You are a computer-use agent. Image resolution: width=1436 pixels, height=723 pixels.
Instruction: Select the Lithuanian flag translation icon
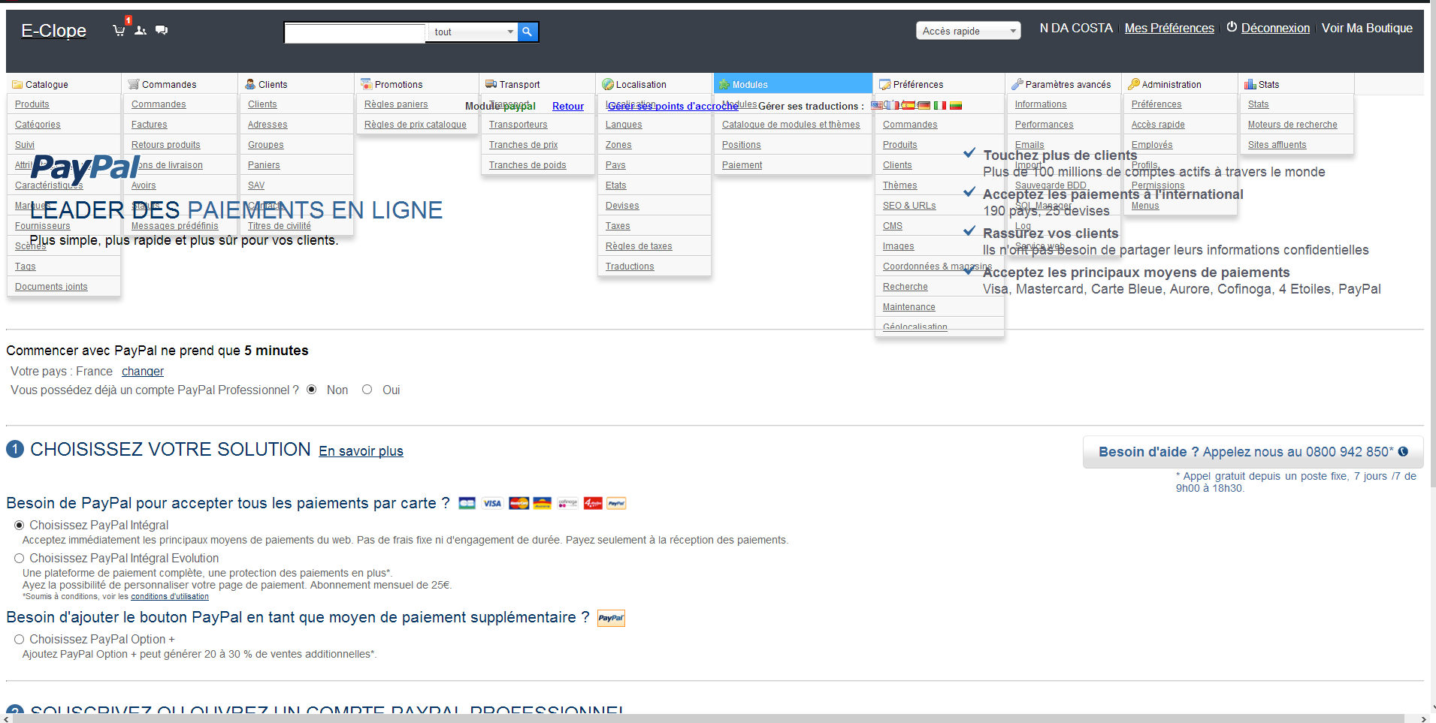pos(956,106)
